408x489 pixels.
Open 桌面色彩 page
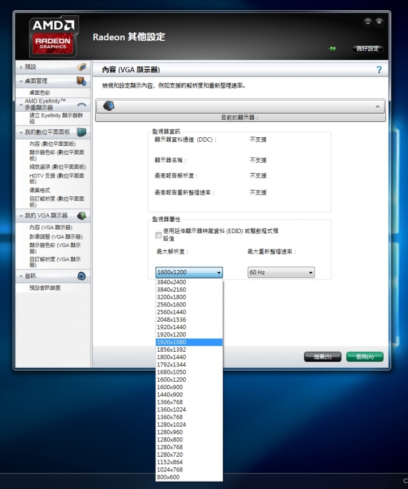(40, 92)
